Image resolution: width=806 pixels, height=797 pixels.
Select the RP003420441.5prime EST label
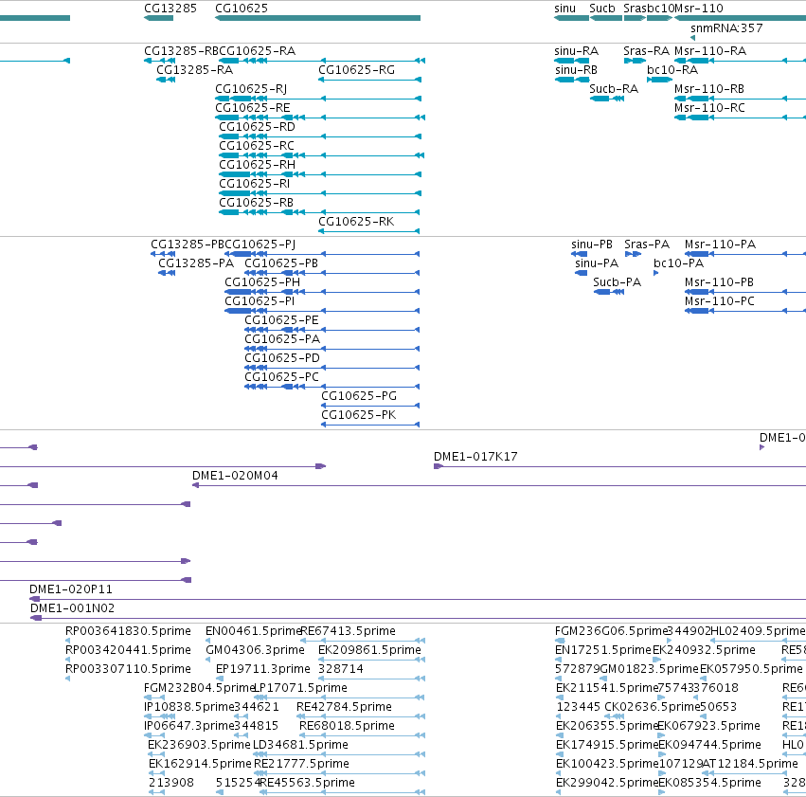128,650
